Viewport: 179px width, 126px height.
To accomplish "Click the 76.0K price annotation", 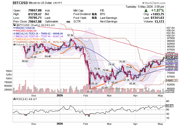I will 122,62.
